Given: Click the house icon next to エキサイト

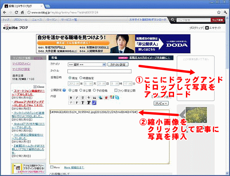Looking at the screenshot, I should click(x=207, y=28).
